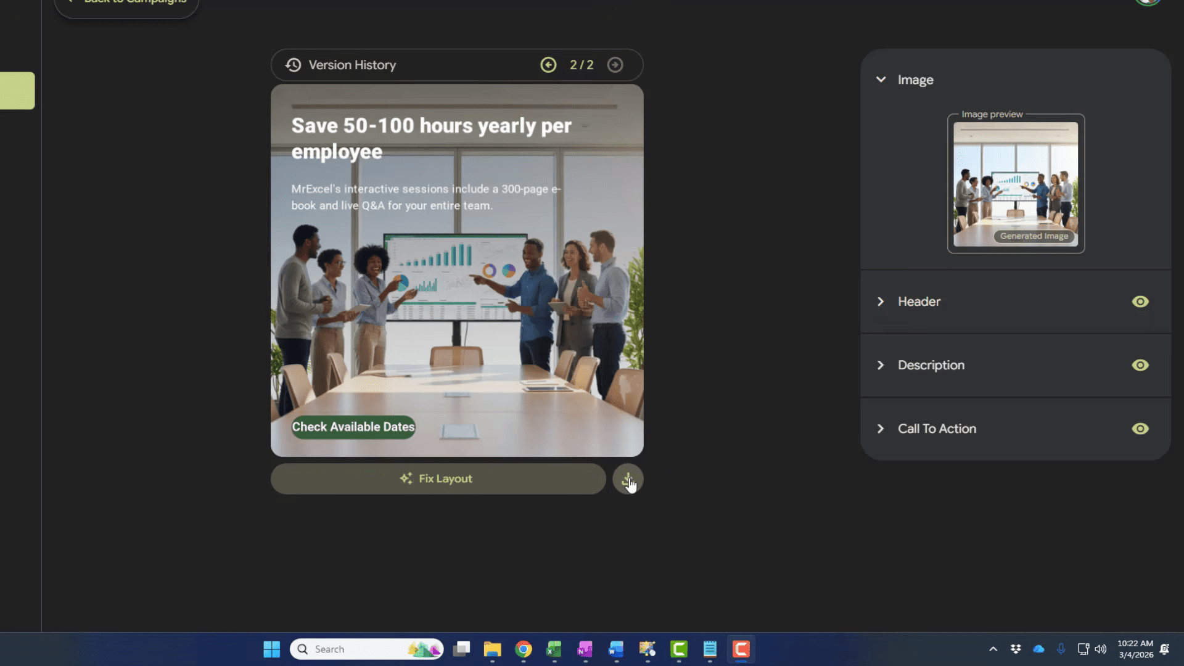
Task: Click the generated image preview thumbnail
Action: [x=1016, y=184]
